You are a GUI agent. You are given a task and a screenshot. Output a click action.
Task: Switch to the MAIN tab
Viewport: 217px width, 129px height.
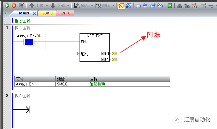pos(24,13)
